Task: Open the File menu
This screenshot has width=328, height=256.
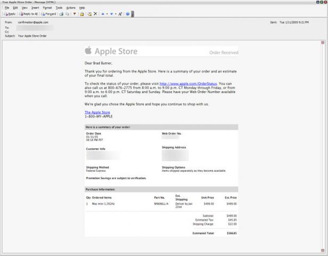Action: click(7, 8)
